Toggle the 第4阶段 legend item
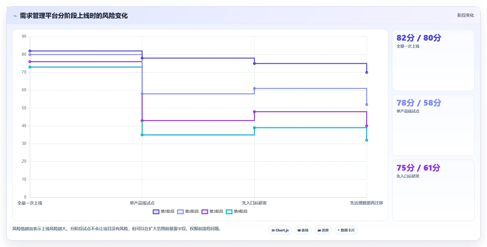This screenshot has width=487, height=247. (x=237, y=211)
